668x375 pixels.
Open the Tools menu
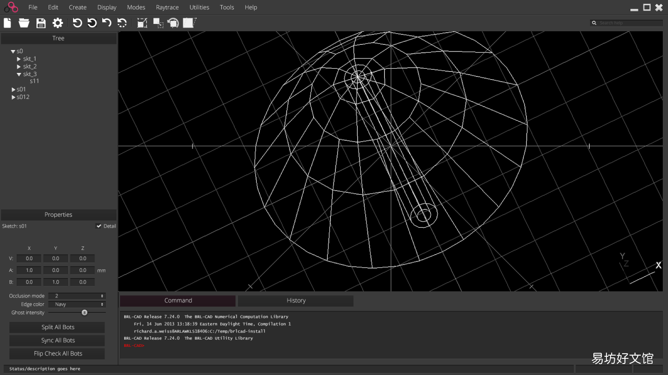227,7
